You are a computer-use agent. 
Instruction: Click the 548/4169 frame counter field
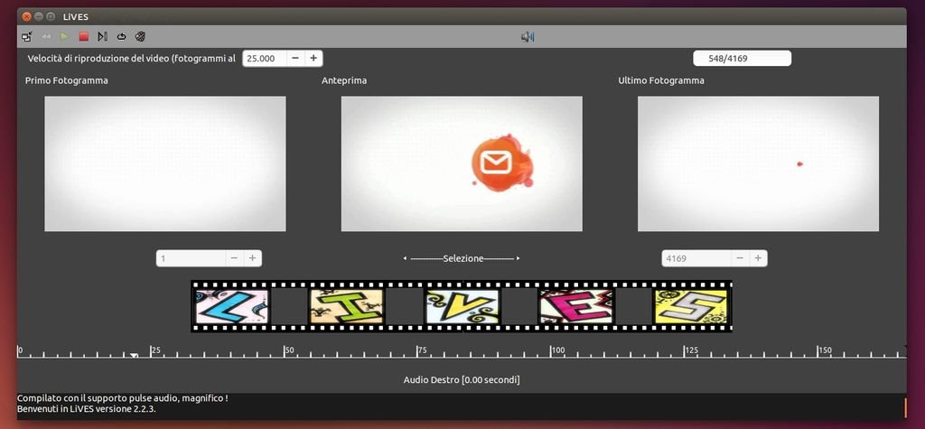click(742, 59)
